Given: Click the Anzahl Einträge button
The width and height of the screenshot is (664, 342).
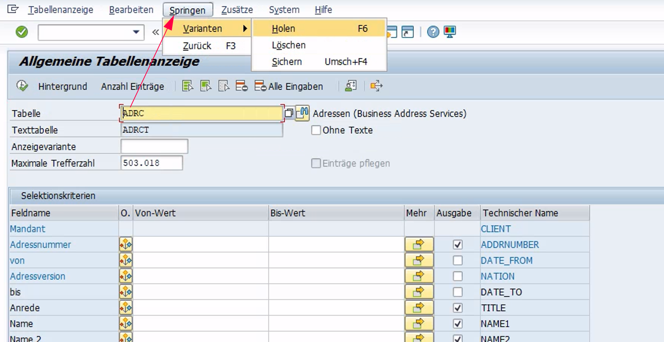Looking at the screenshot, I should 132,87.
